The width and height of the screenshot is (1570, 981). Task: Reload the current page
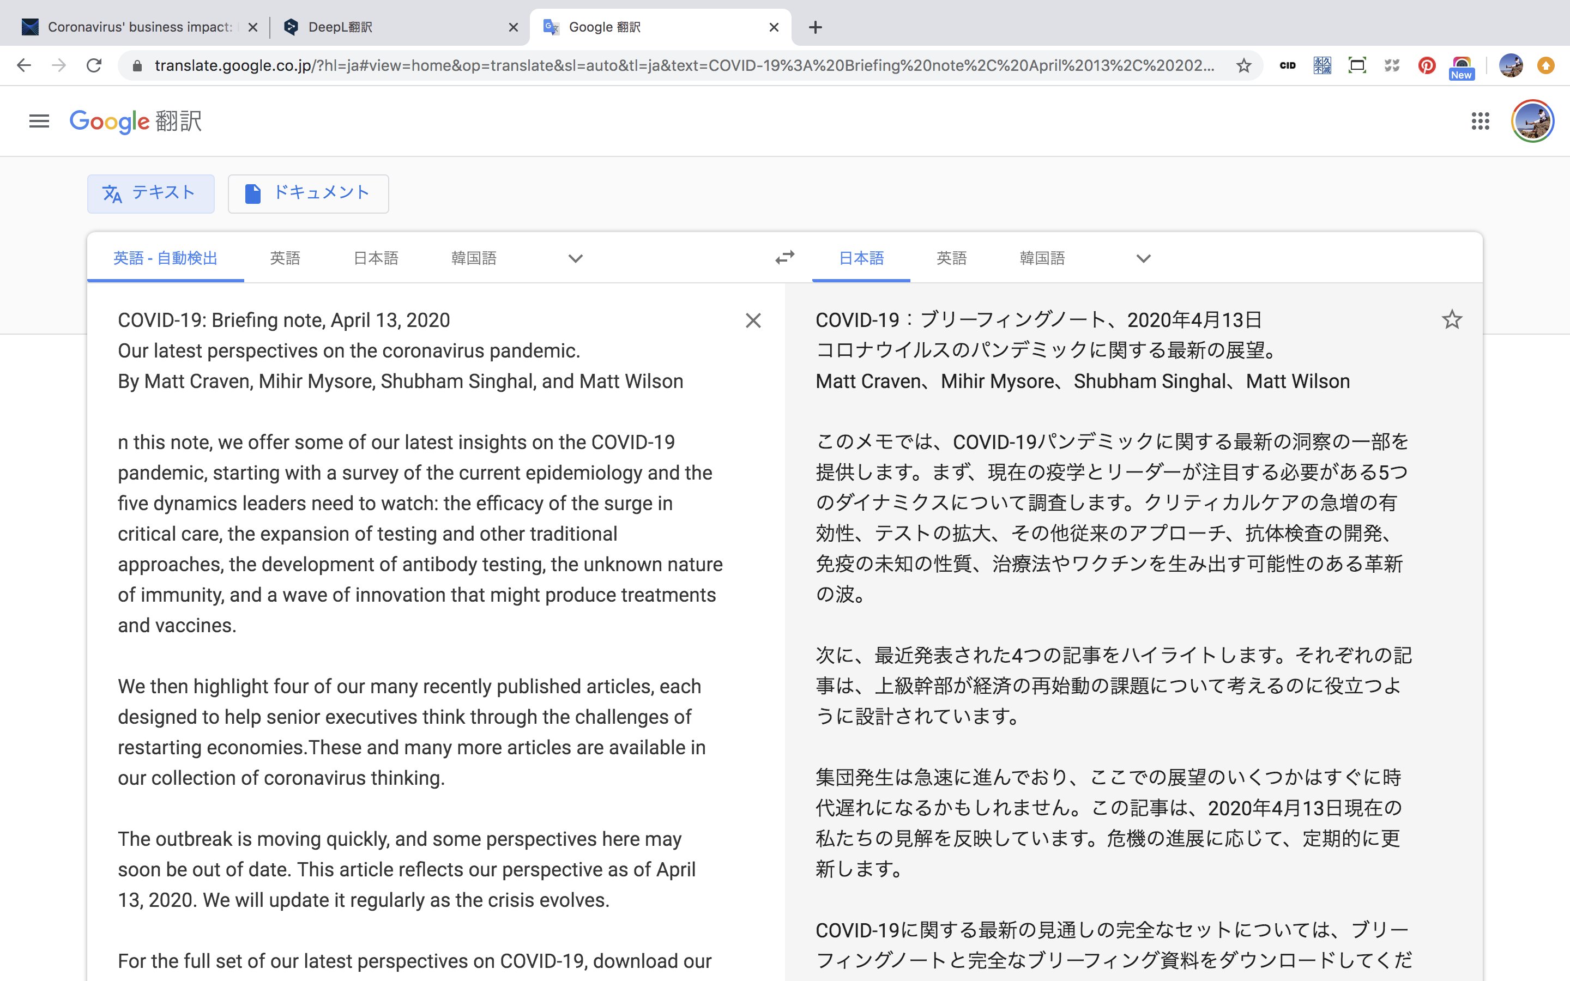coord(94,65)
